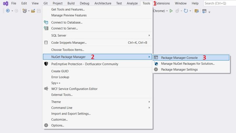Click the New Project toolbar icon
Viewport: 236px width, 133px height.
click(25, 11)
